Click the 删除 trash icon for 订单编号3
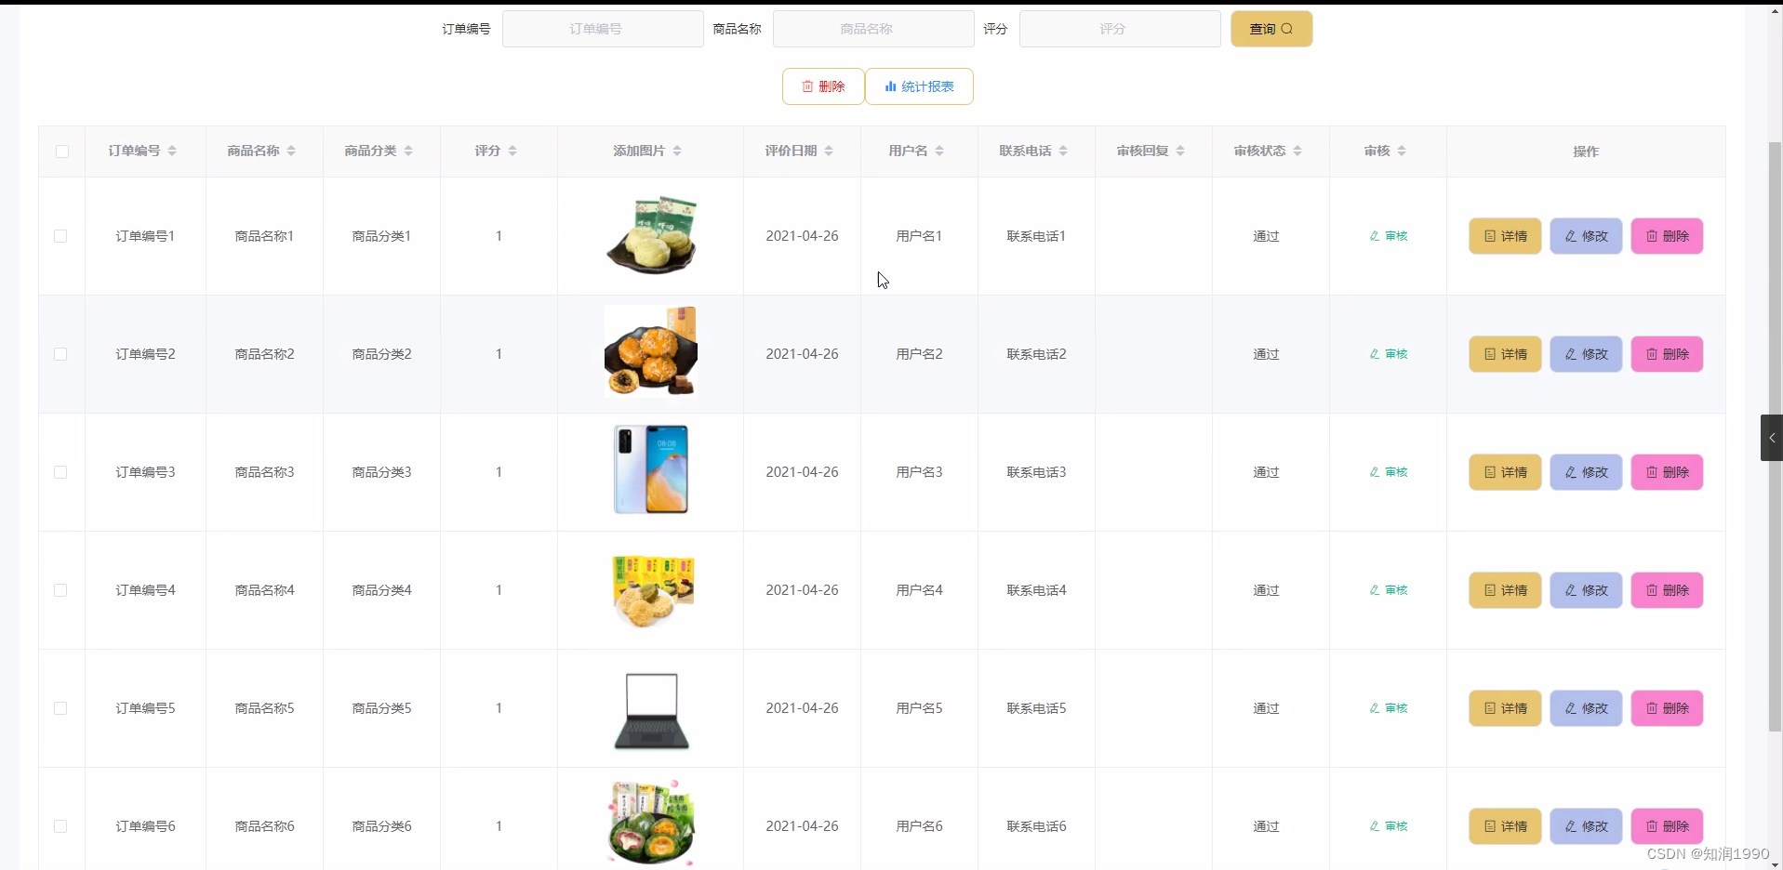 (x=1651, y=472)
